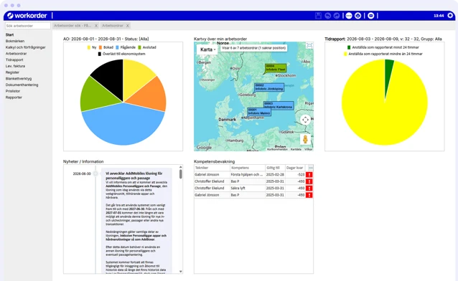458x281 pixels.
Task: Click the news scrollbar down arrow
Action: [x=180, y=272]
